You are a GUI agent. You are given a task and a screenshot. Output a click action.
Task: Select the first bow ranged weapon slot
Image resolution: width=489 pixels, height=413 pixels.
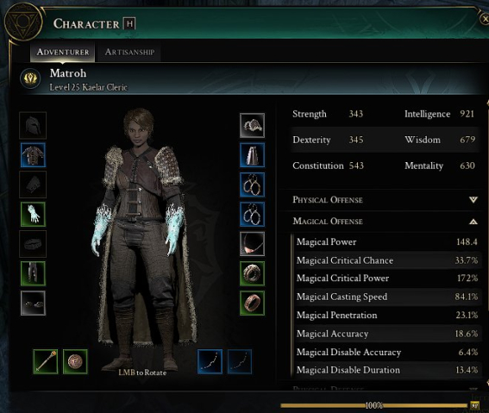210,361
